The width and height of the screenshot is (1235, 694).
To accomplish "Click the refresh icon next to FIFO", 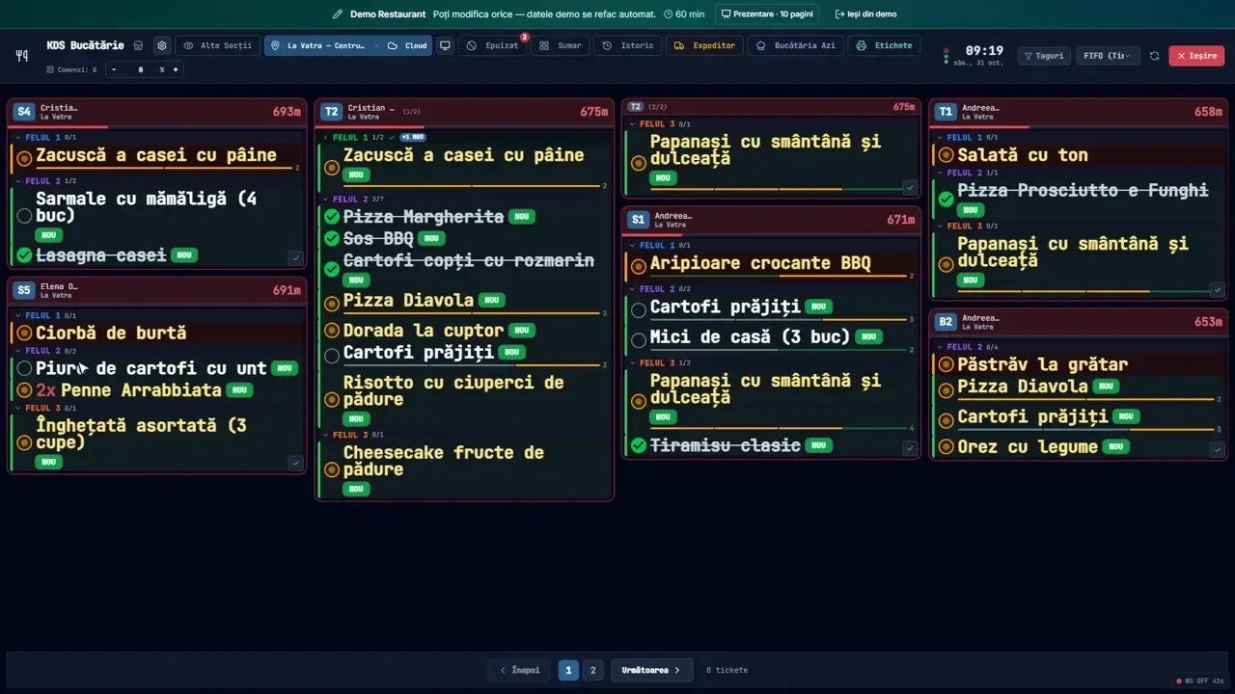I will tap(1155, 56).
